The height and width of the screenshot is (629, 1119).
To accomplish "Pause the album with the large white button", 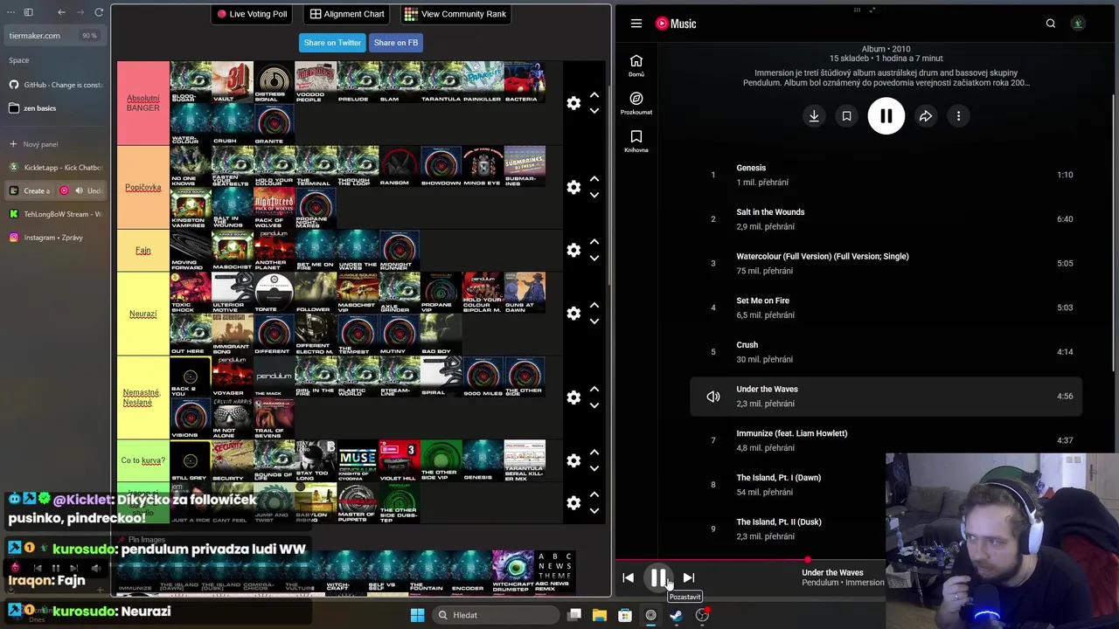I will 886,116.
